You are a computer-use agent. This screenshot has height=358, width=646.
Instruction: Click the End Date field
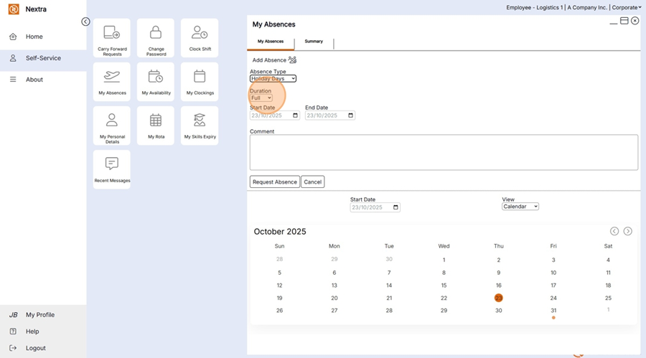330,116
